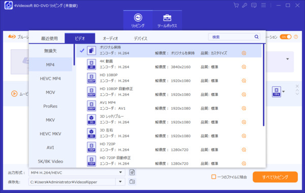Click the 保存先 path field

tap(72, 182)
